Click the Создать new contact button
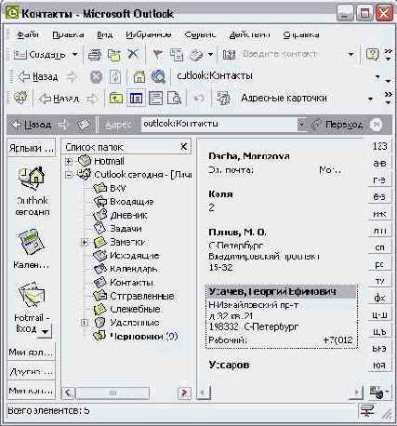The height and width of the screenshot is (426, 397). 40,55
